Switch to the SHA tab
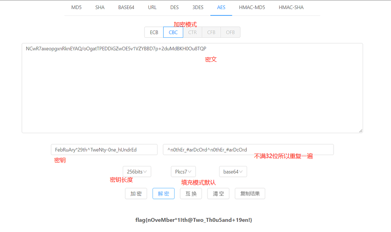This screenshot has height=232, width=391. pos(100,8)
